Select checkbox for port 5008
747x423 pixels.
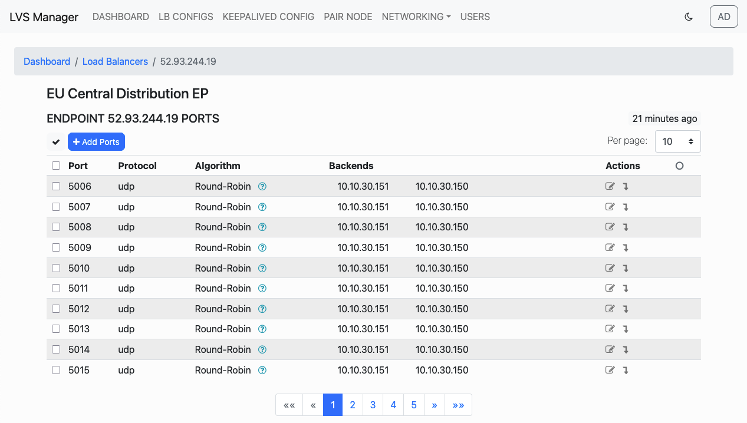tap(56, 227)
